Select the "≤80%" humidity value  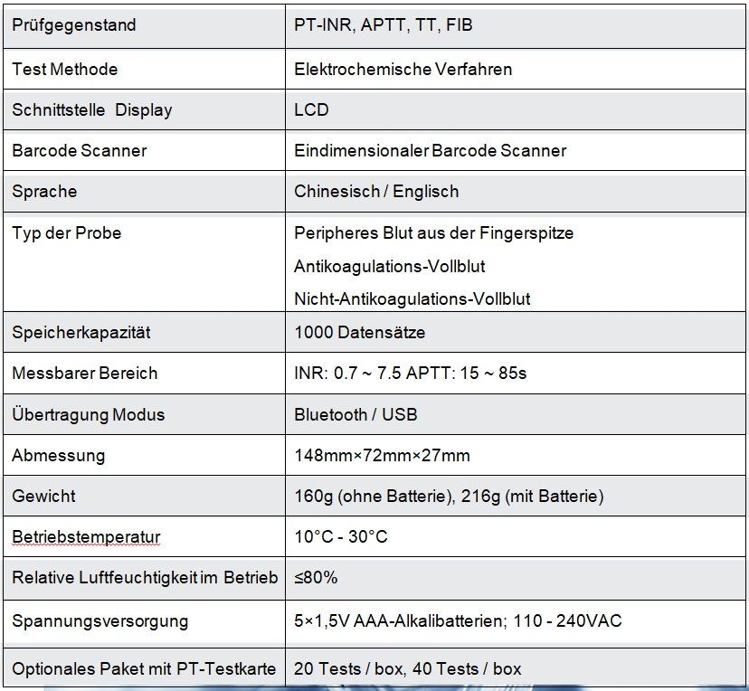coord(317,578)
